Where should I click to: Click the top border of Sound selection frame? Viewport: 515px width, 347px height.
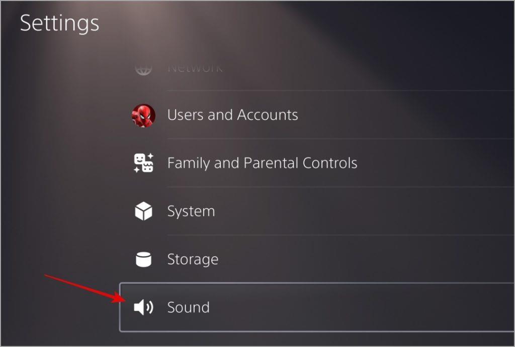pos(317,283)
